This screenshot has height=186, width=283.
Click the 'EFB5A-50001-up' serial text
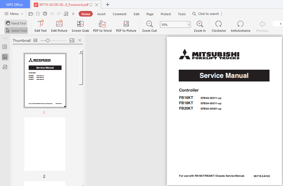coord(211,109)
